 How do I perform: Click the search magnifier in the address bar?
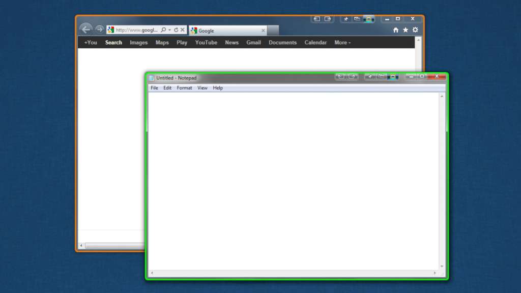[x=163, y=30]
